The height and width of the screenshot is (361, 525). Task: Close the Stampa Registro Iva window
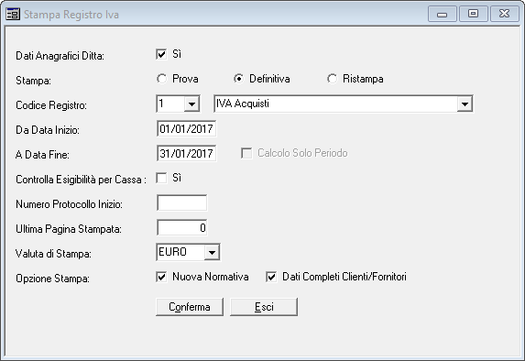coord(504,14)
